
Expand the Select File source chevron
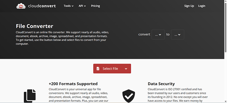point(126,69)
